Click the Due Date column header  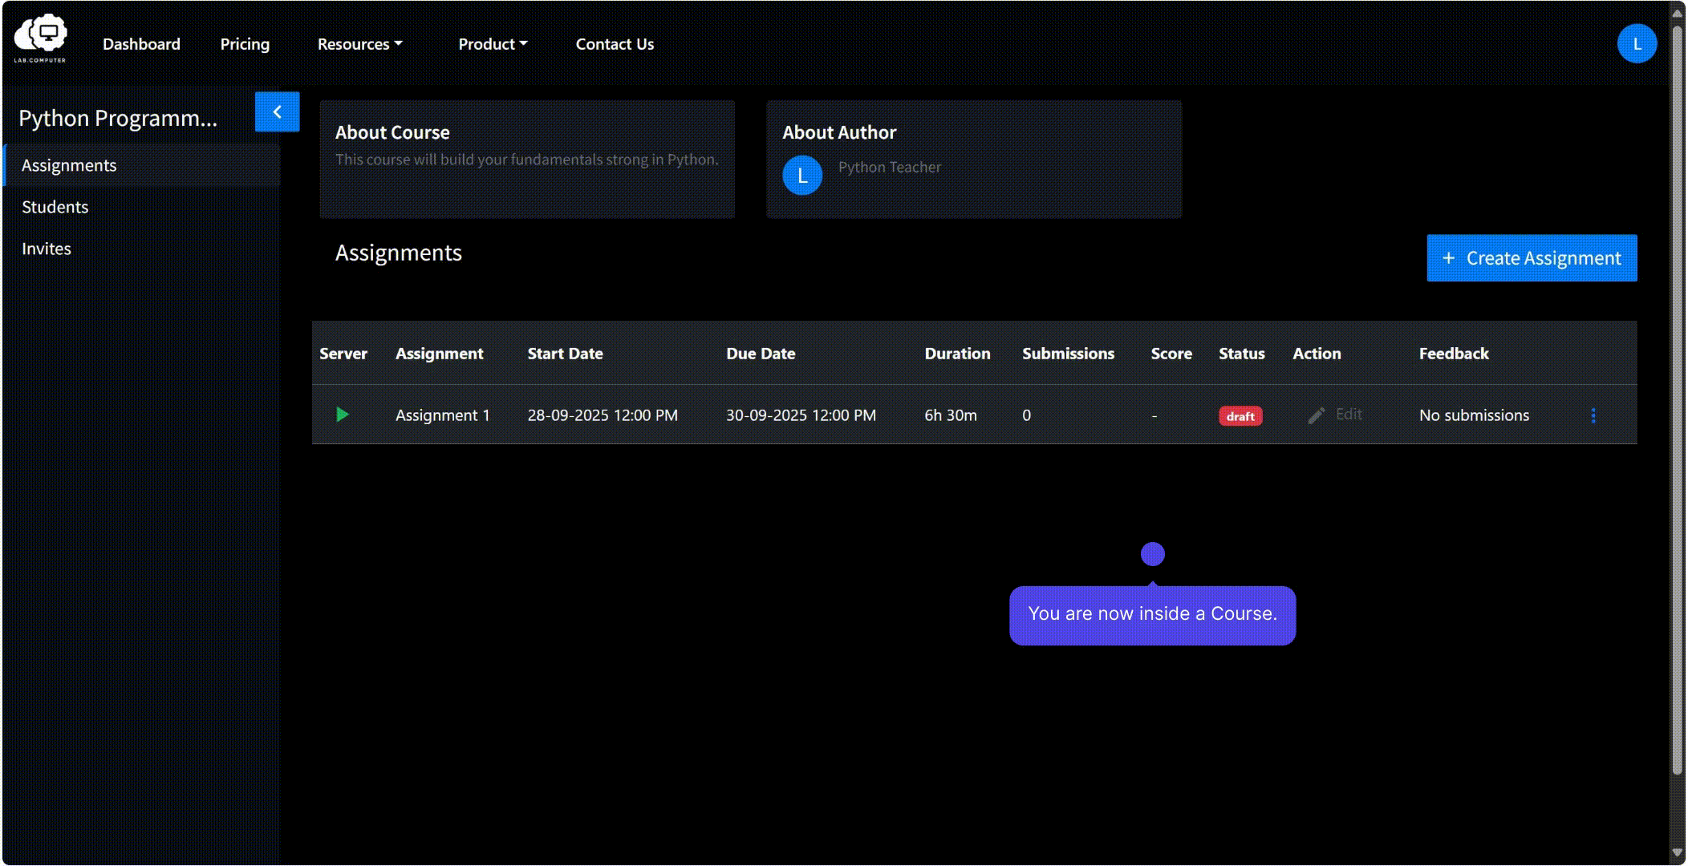[x=761, y=354]
